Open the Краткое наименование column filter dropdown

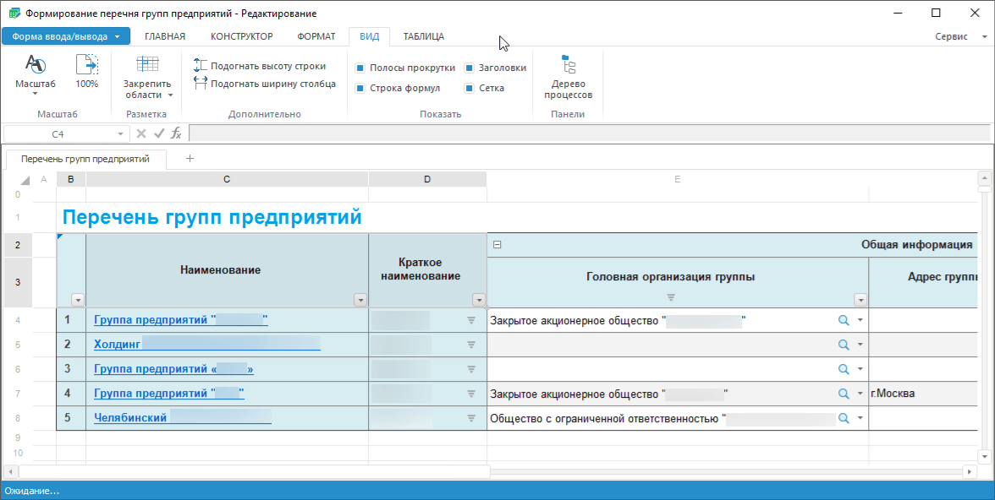479,301
